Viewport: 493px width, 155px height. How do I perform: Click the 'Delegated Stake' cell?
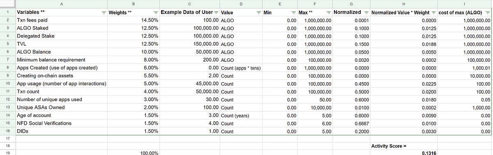[x=61, y=36]
